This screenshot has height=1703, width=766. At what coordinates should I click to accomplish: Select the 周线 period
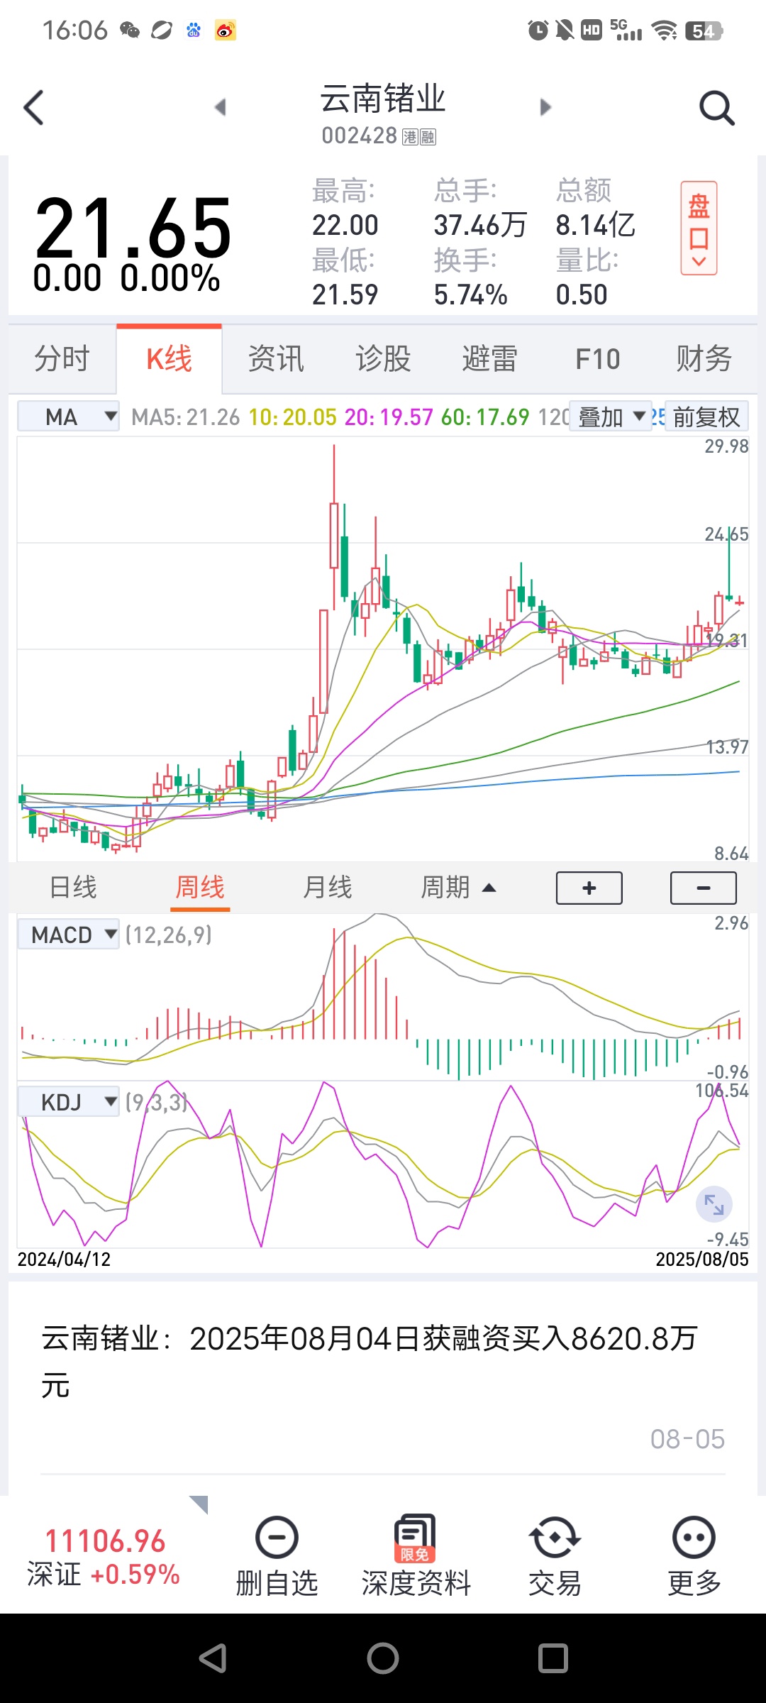pos(200,887)
